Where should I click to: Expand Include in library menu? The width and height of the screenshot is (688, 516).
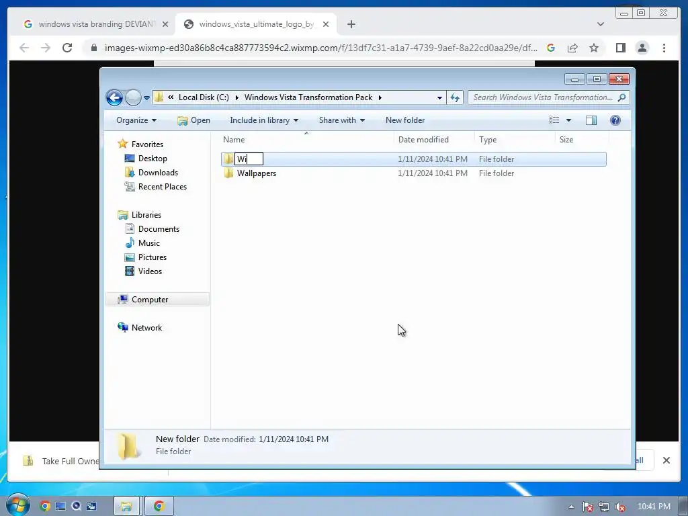pos(263,120)
